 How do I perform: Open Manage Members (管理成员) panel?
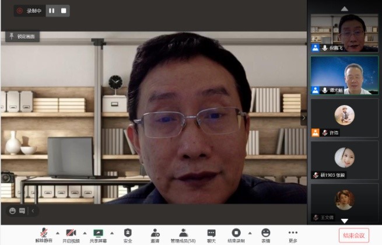pos(183,235)
